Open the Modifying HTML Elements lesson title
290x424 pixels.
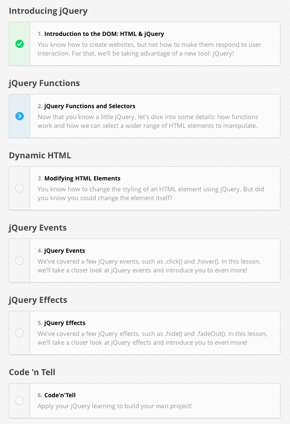(x=82, y=178)
